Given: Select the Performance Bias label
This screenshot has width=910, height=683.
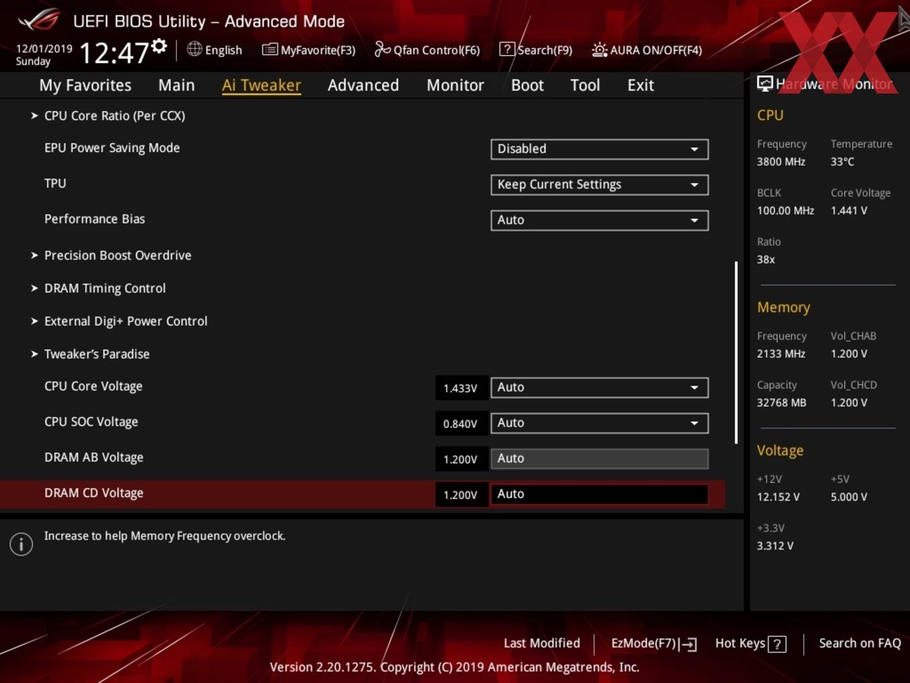Looking at the screenshot, I should coord(94,219).
